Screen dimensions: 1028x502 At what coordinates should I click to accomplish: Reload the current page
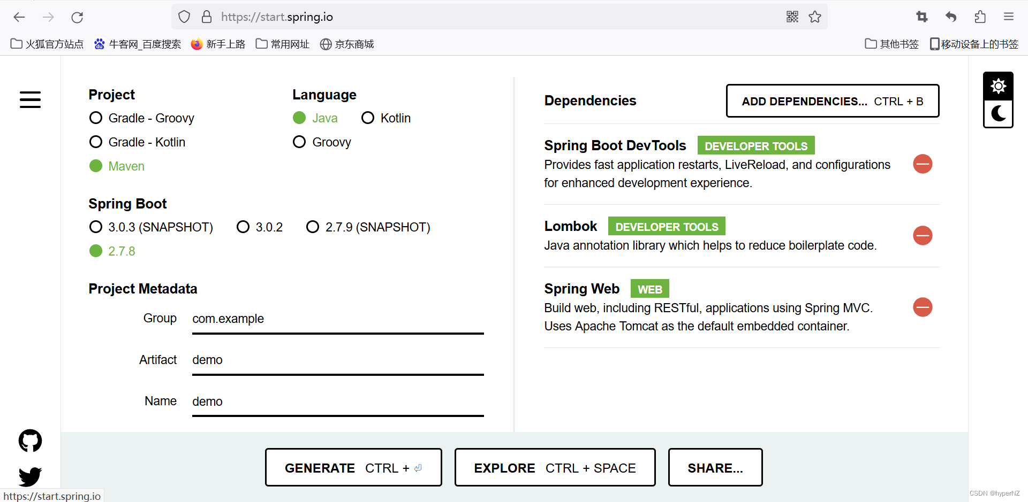tap(77, 17)
